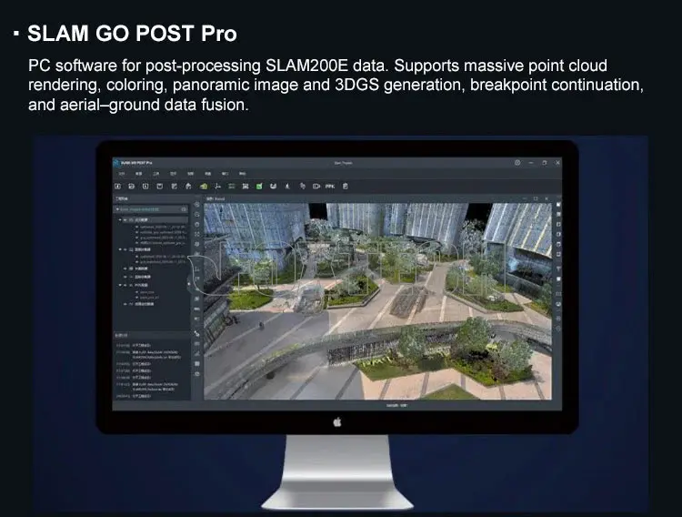Click the PPK button in the toolbar
Viewport: 682px width, 517px height.
pyautogui.click(x=330, y=187)
